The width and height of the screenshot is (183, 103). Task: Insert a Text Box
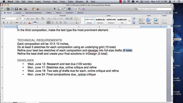[142, 21]
